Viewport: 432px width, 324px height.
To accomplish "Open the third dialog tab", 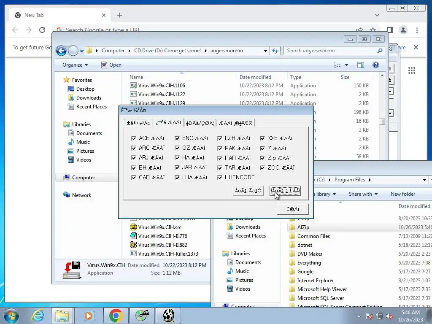I will point(200,123).
